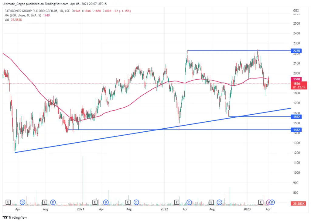Screen dimensions: 311x222
Task: Click the −22 (−1.15%) change value
Action: [x=122, y=11]
